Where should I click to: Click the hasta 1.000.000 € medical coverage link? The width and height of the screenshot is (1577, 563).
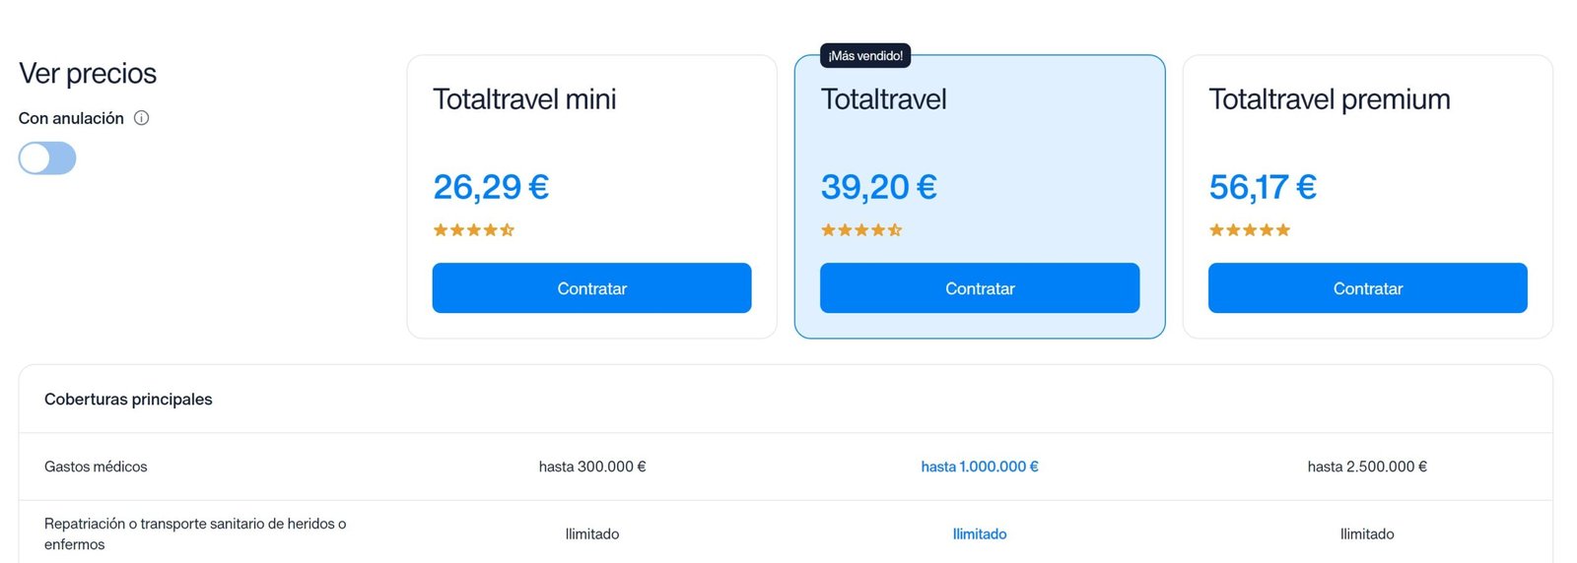980,467
